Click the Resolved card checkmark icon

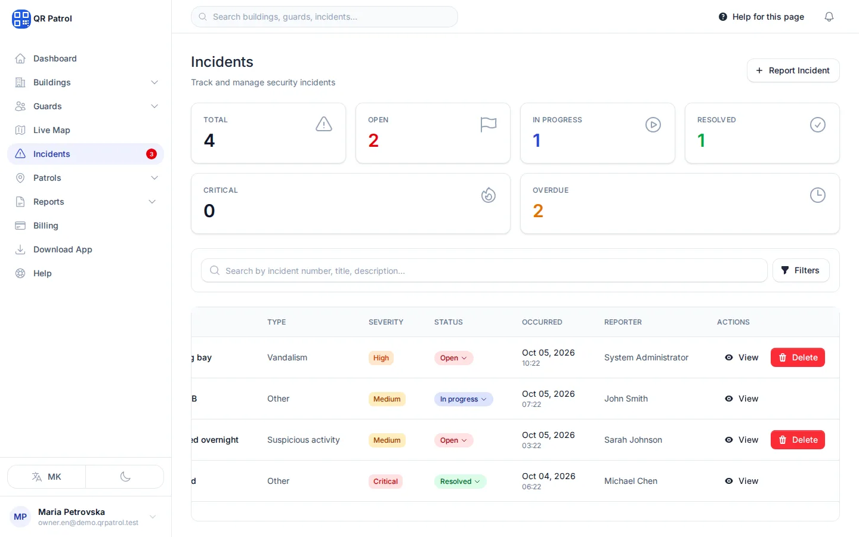(x=818, y=125)
